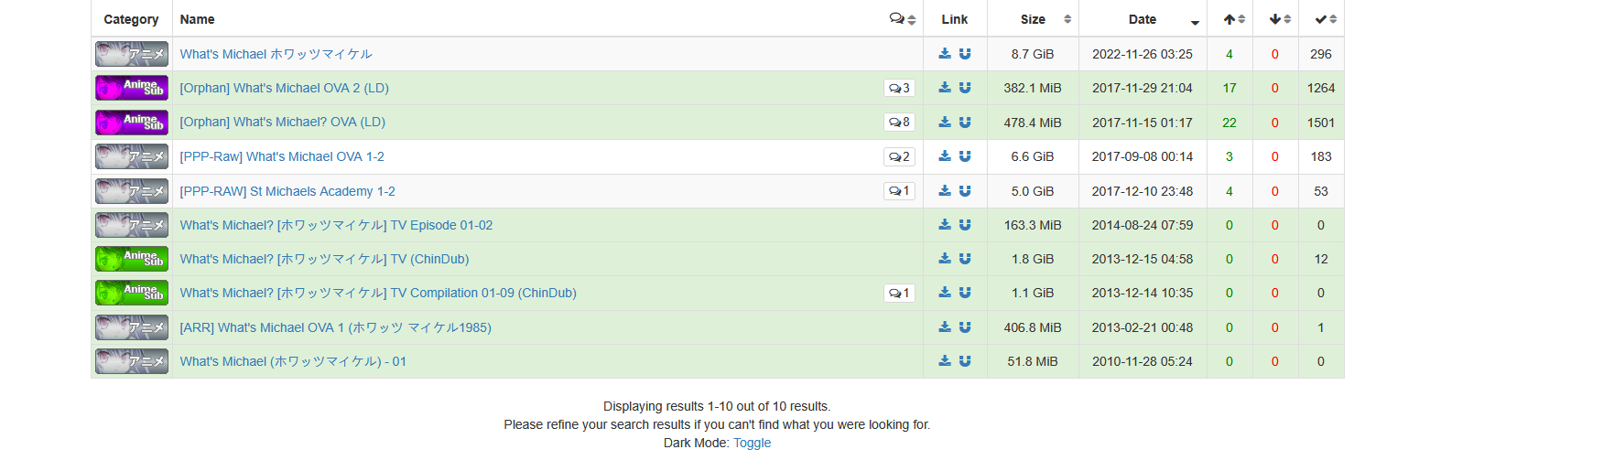Sort table by Size column
Image resolution: width=1614 pixels, height=471 pixels.
(x=1033, y=19)
